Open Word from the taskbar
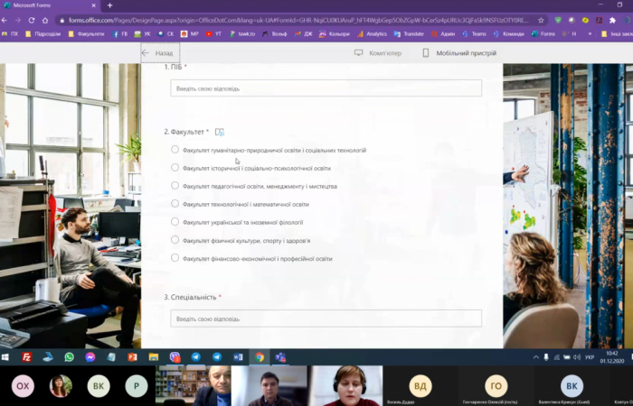 pos(238,357)
